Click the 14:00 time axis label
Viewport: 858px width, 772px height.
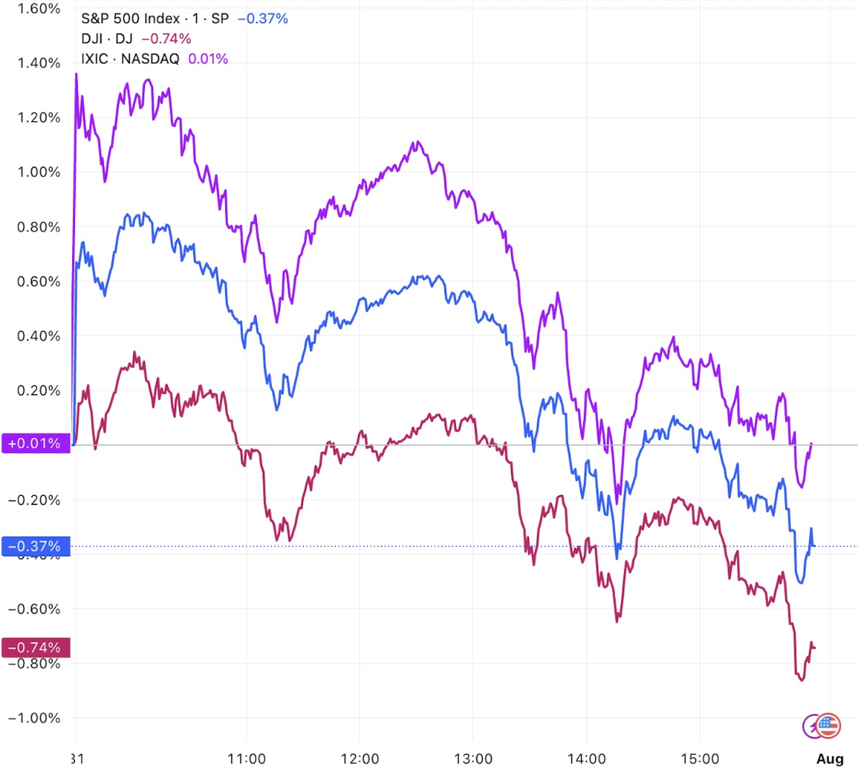click(586, 759)
